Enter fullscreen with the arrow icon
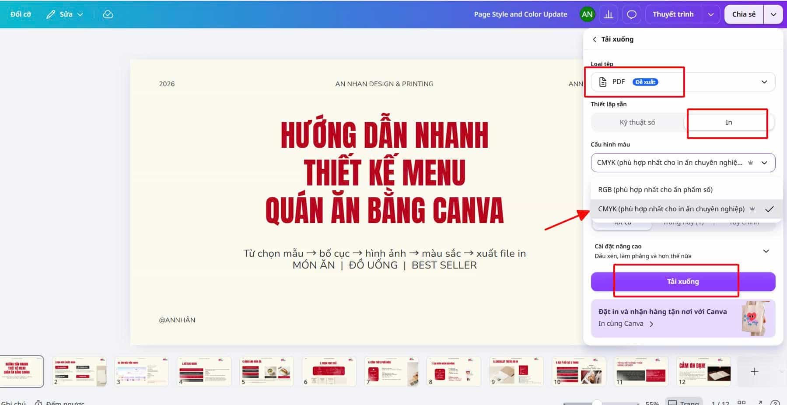Viewport: 787px width, 405px height. coord(760,403)
